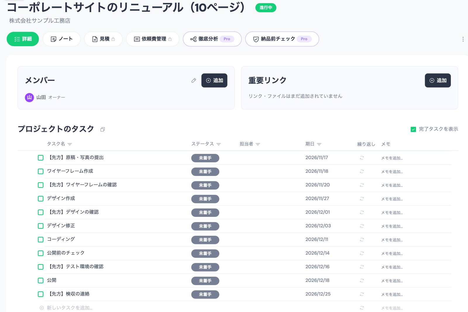468x312 pixels.
Task: Click 追加 button in メンバー panel
Action: [x=214, y=80]
